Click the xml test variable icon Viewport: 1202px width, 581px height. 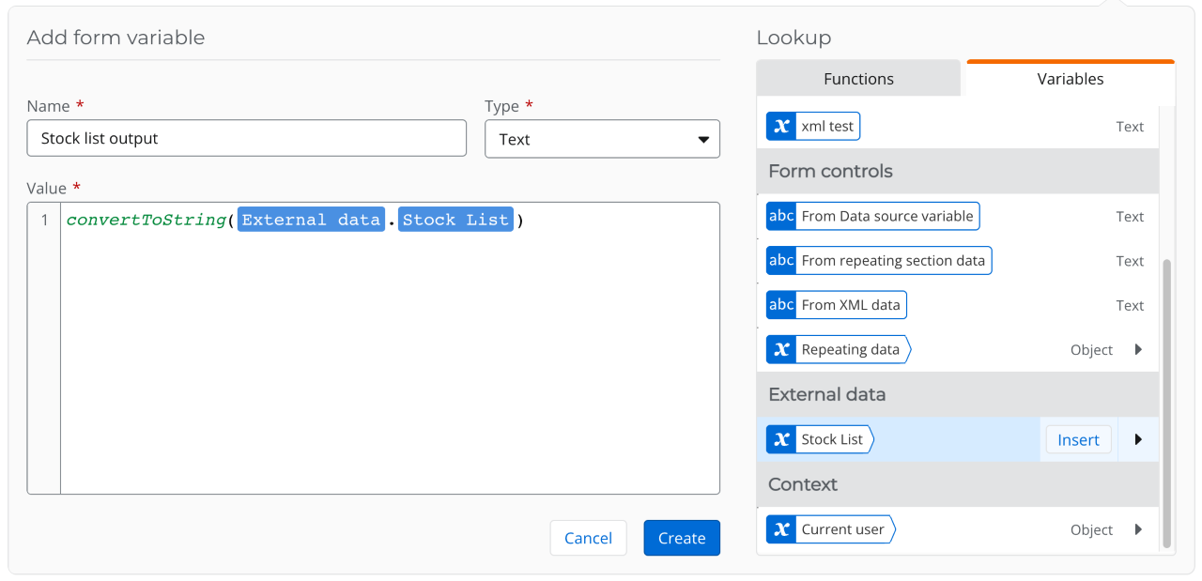point(781,127)
